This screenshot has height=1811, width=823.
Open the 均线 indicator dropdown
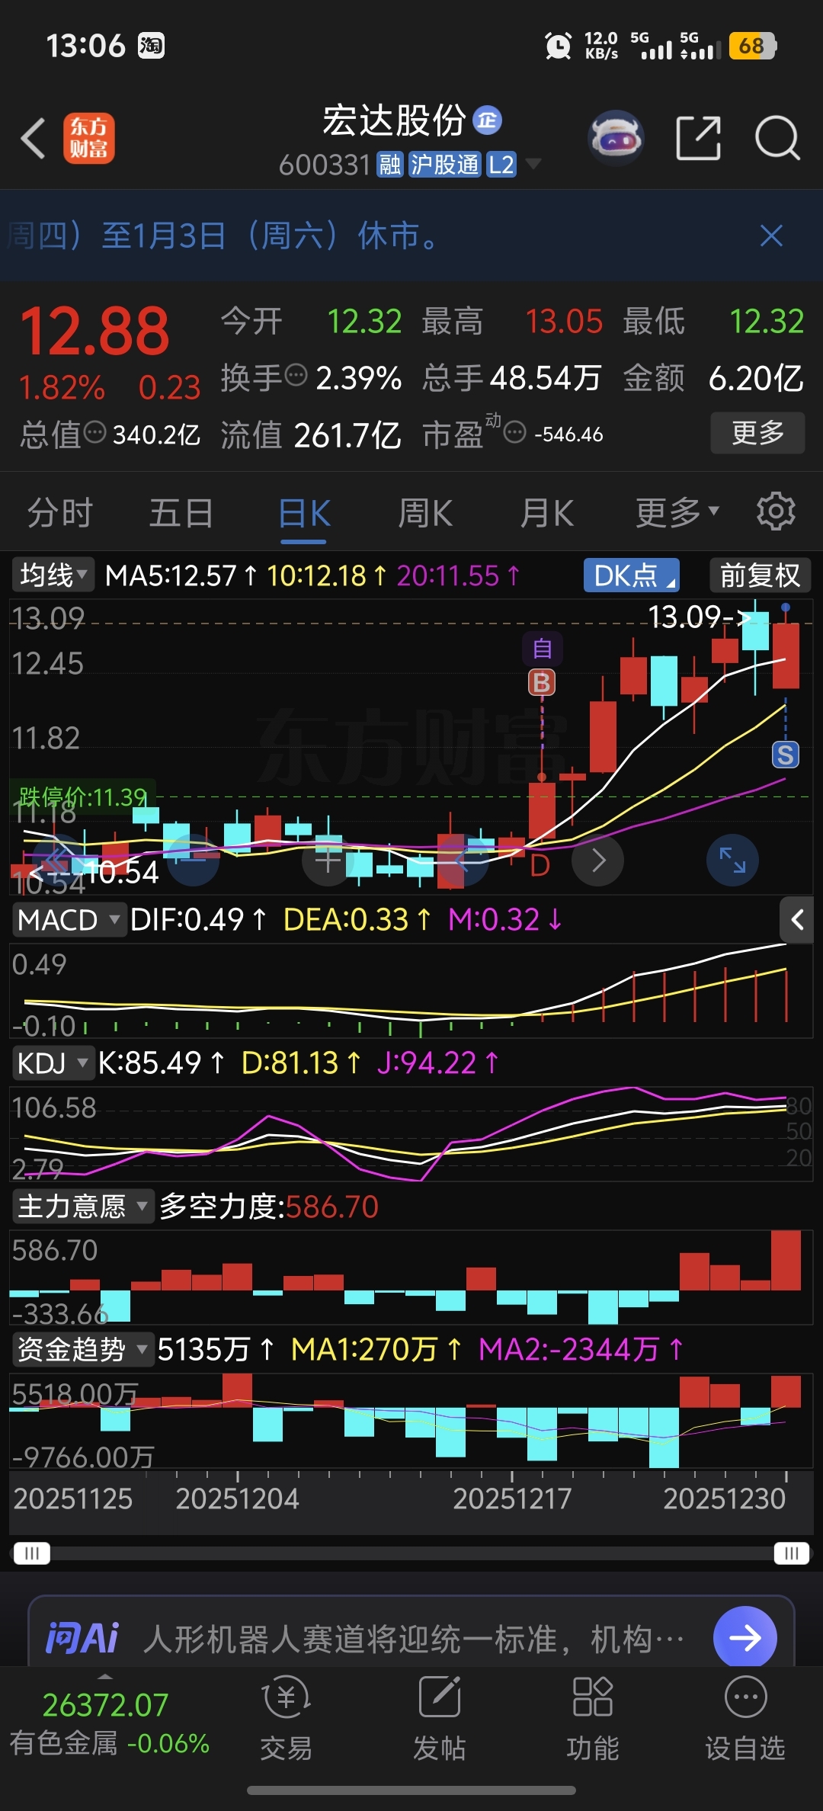click(53, 575)
